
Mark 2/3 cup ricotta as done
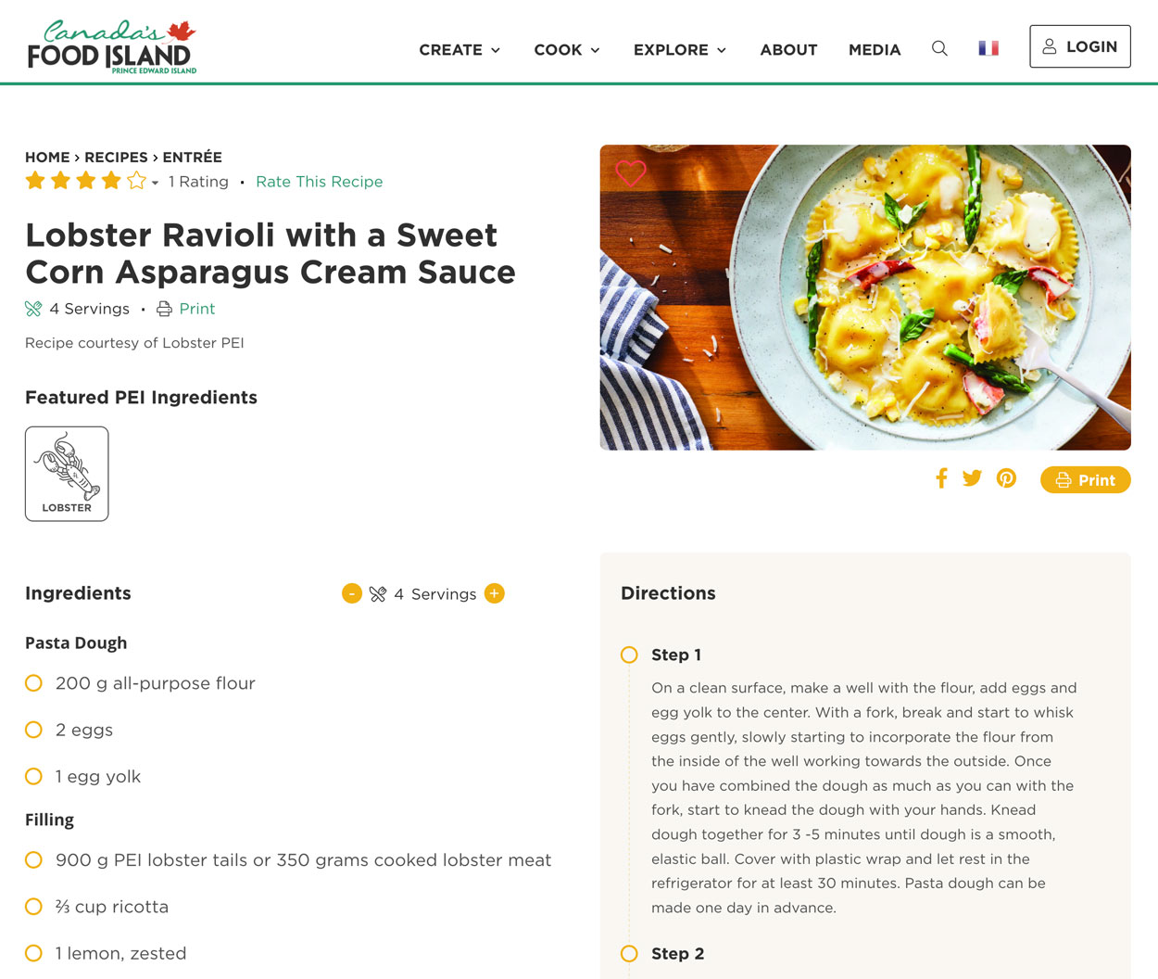pos(34,907)
